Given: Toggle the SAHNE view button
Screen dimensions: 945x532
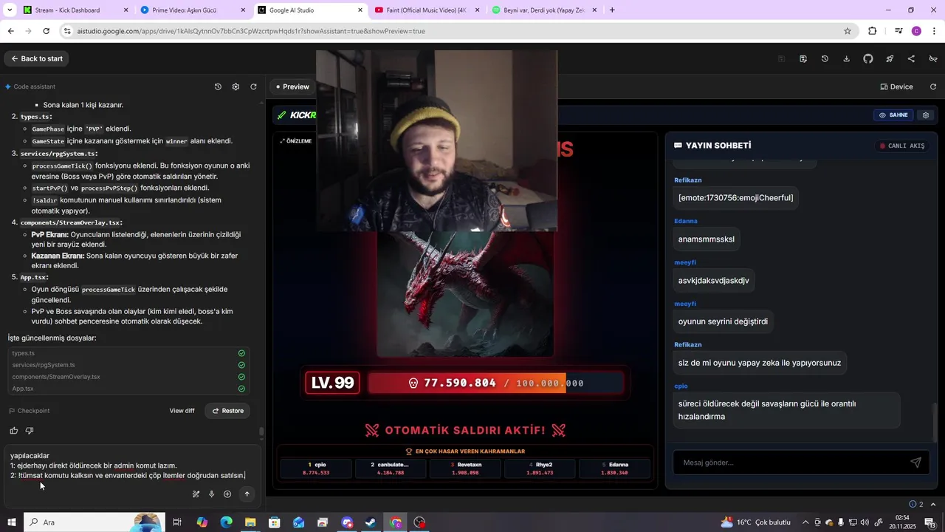Looking at the screenshot, I should (x=893, y=115).
